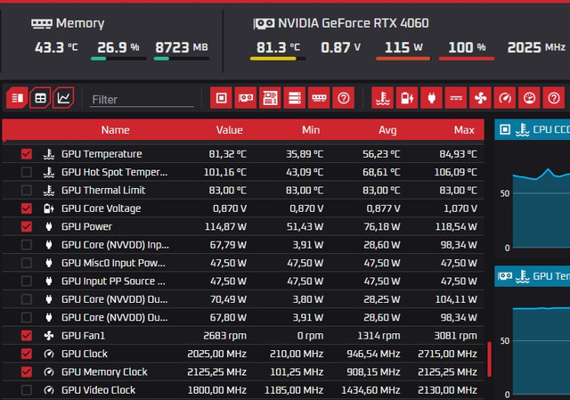Click the 2025 MHz GPU clock reading
The height and width of the screenshot is (400, 570).
point(536,47)
